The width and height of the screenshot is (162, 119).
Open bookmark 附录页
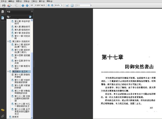coord(15,117)
